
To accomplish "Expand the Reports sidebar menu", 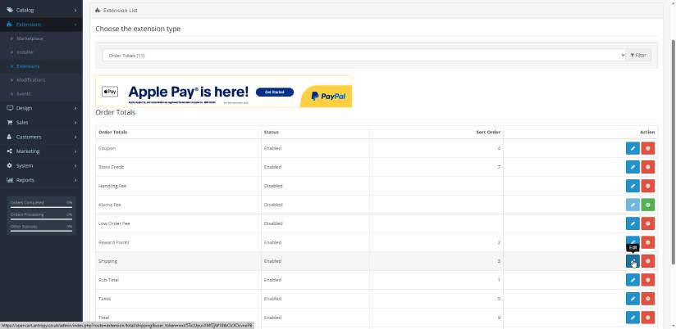I will click(41, 179).
